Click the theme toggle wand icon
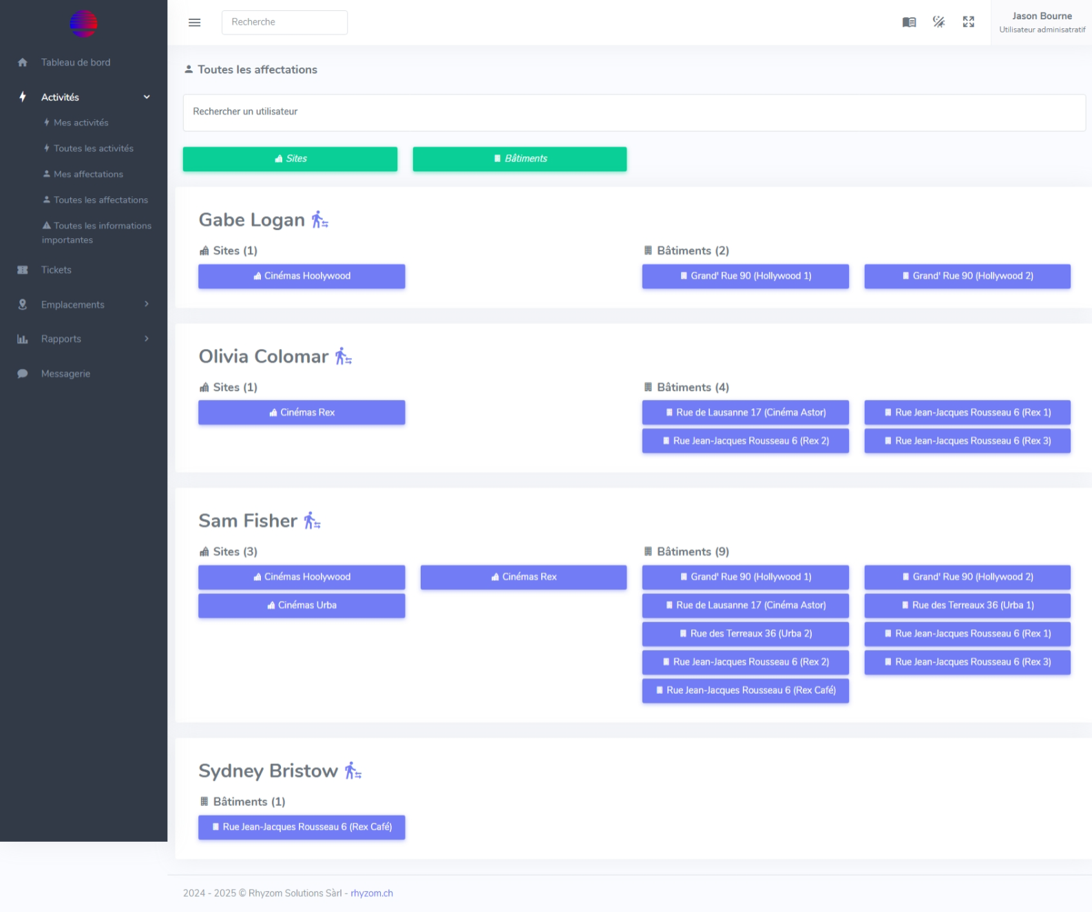The image size is (1092, 912). [x=938, y=22]
